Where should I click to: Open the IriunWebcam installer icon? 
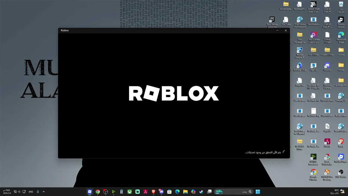coord(313,22)
